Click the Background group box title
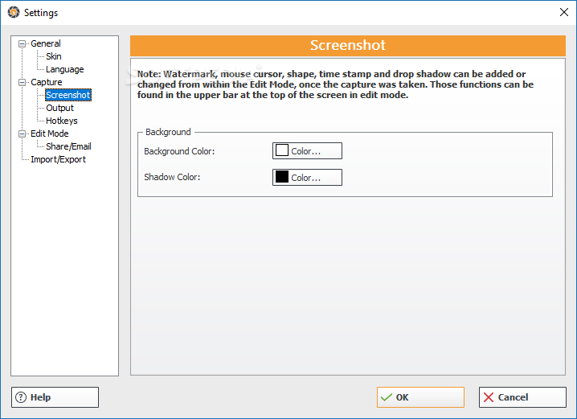This screenshot has width=577, height=419. (x=168, y=132)
